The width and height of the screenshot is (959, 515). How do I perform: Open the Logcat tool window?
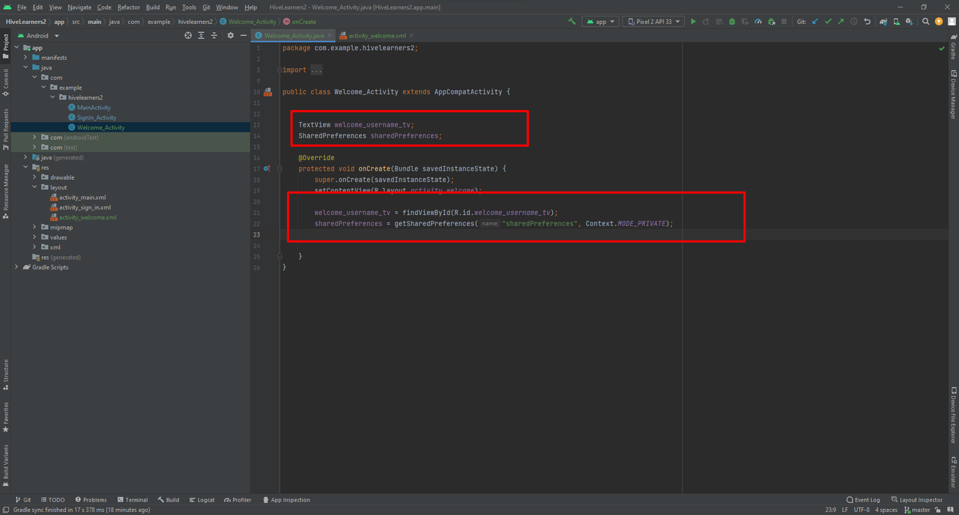pyautogui.click(x=202, y=500)
